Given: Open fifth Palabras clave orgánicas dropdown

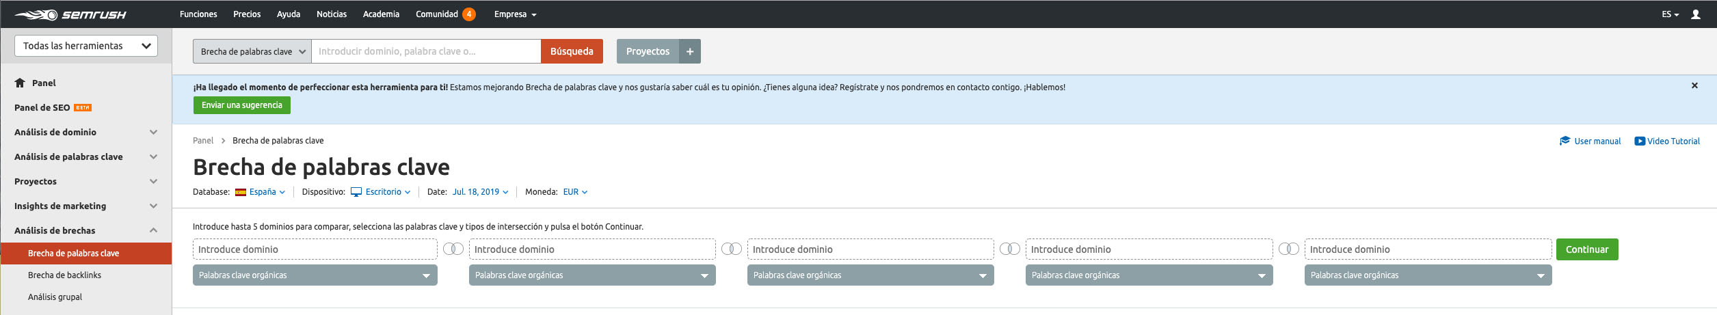Looking at the screenshot, I should [x=1428, y=275].
